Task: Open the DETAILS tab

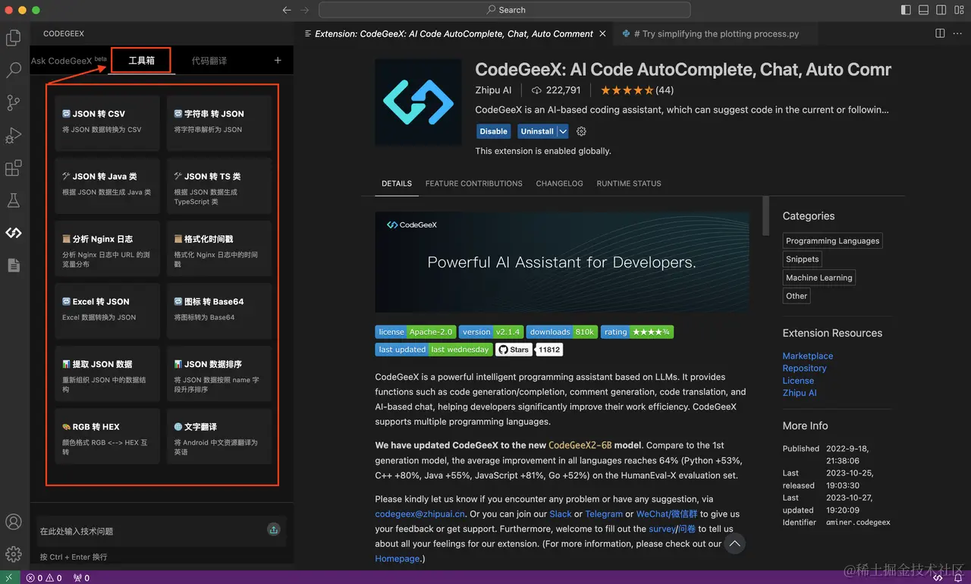Action: coord(397,184)
